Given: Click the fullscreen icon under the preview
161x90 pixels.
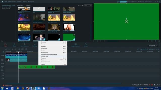Looking at the screenshot, I should pos(159,41).
